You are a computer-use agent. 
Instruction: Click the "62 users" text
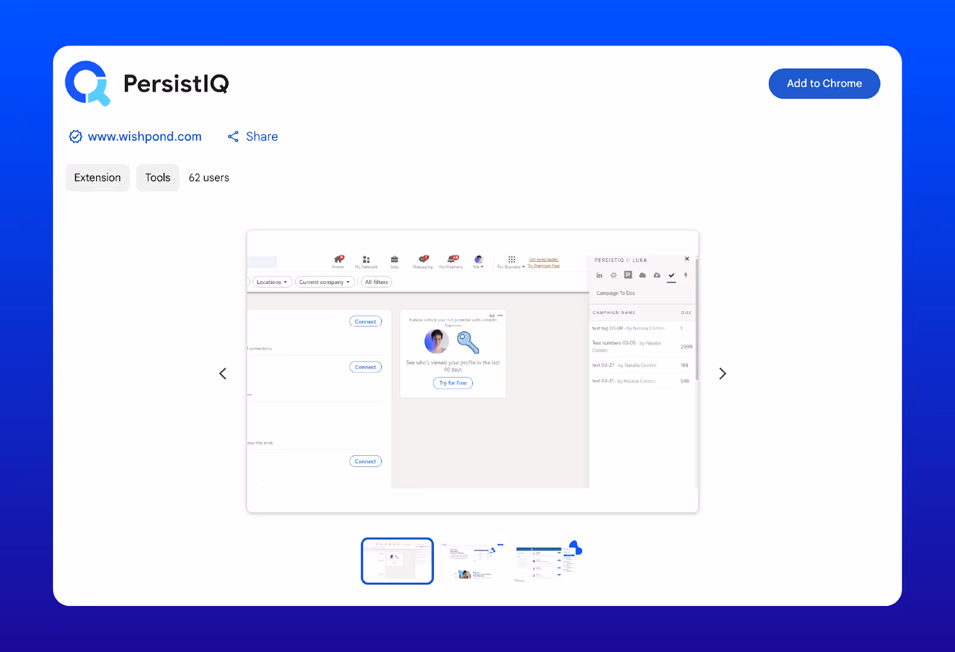click(209, 178)
